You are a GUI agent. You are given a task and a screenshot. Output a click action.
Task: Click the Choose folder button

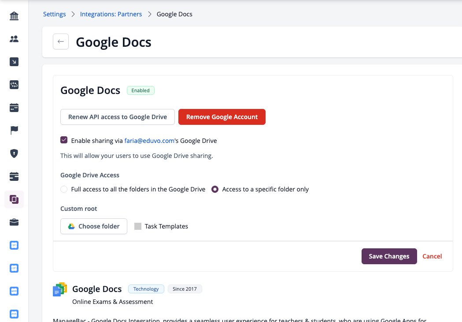click(x=94, y=226)
